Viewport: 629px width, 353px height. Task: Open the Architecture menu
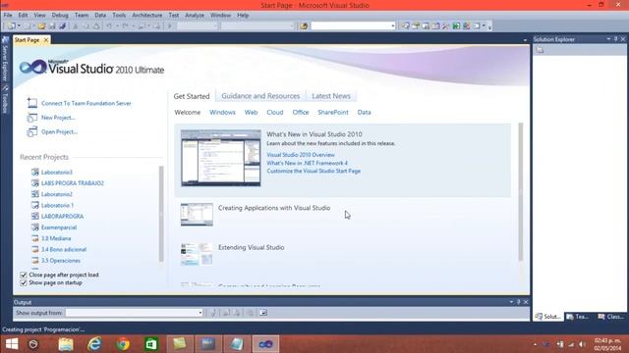tap(147, 16)
